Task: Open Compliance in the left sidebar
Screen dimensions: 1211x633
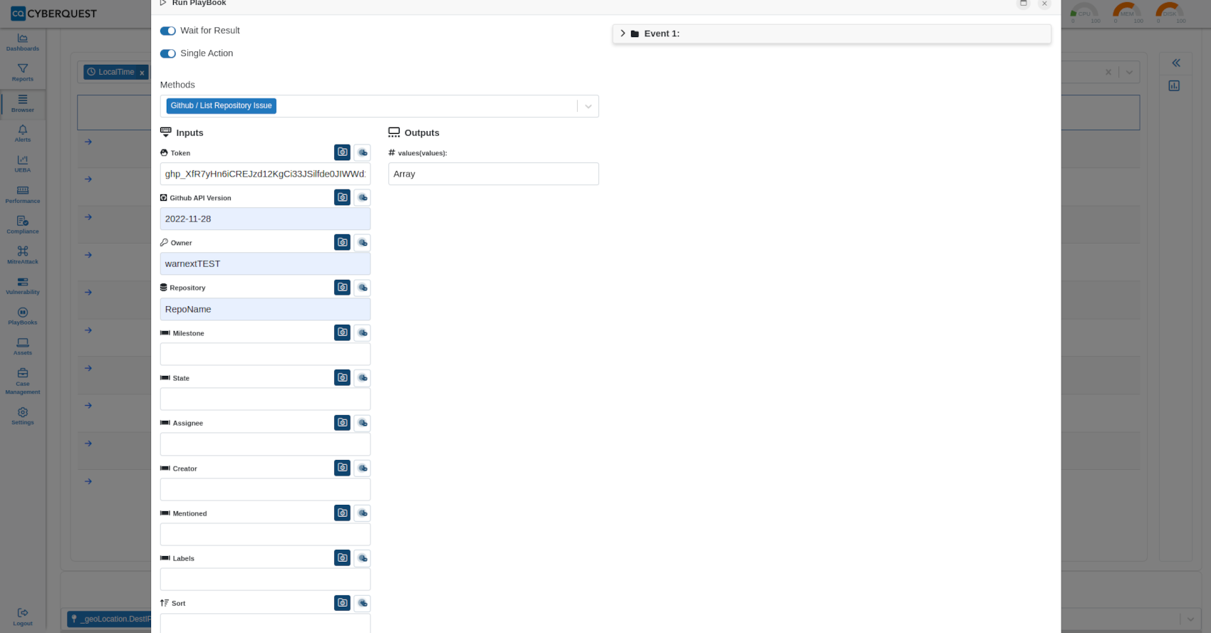Action: pyautogui.click(x=23, y=225)
